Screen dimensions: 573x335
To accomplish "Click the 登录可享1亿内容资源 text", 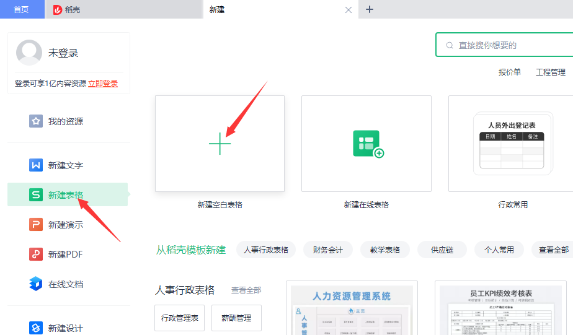I will tap(50, 83).
